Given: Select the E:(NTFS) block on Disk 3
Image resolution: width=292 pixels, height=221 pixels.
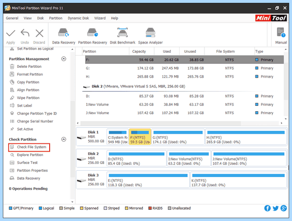Looking at the screenshot, I should pyautogui.click(x=148, y=180).
